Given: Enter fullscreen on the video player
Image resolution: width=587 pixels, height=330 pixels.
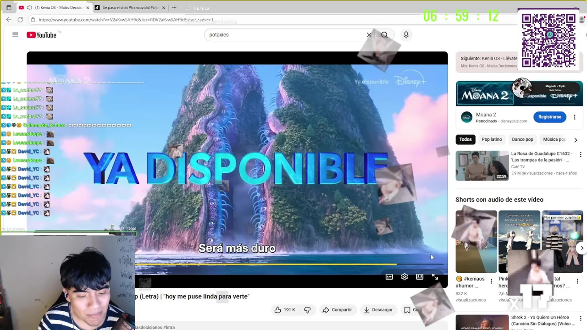Looking at the screenshot, I should [435, 277].
